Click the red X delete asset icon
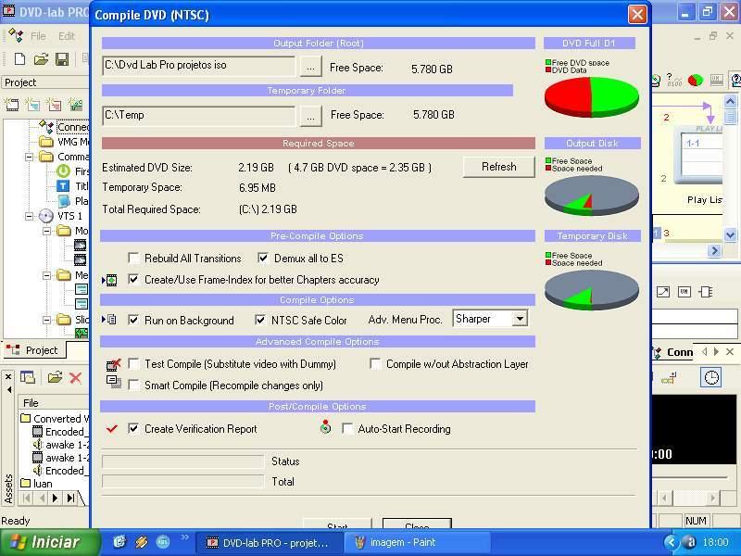 [x=76, y=377]
